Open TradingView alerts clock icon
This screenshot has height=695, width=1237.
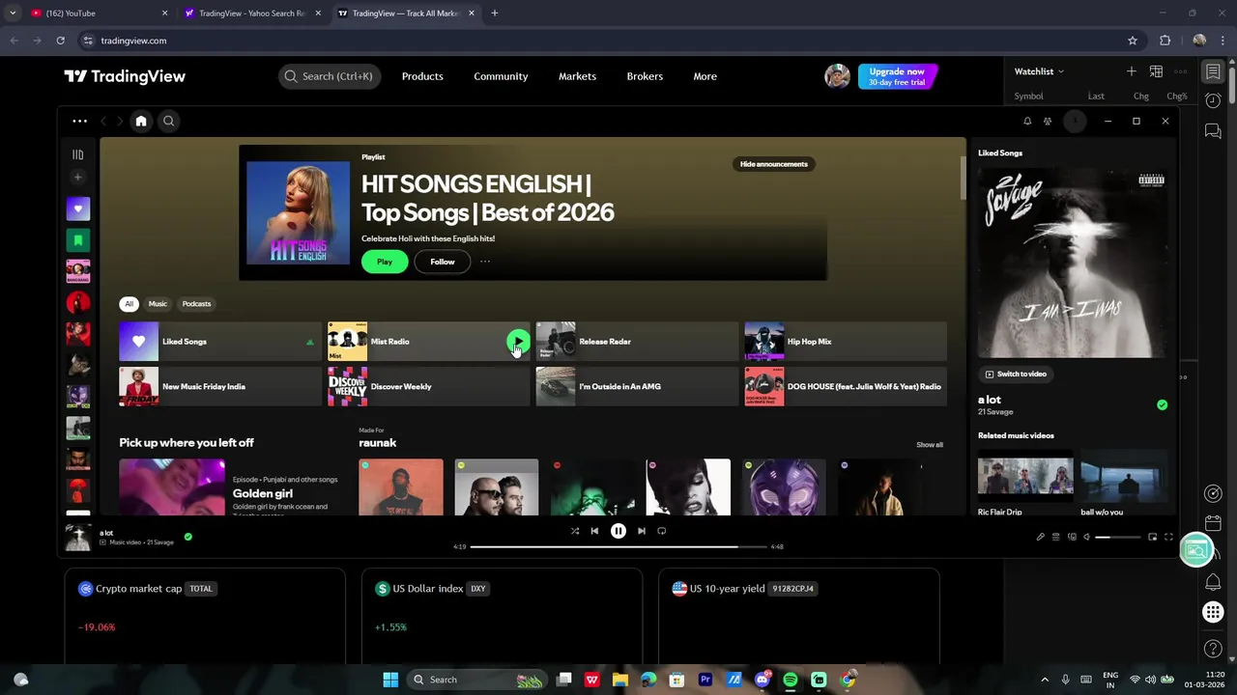point(1213,100)
